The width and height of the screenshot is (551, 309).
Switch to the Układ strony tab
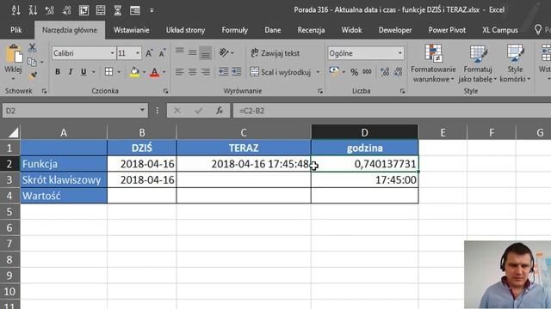click(186, 30)
